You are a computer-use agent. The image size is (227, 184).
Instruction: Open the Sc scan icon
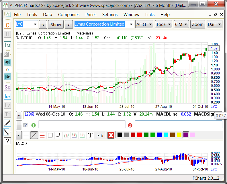pyautogui.click(x=7, y=87)
